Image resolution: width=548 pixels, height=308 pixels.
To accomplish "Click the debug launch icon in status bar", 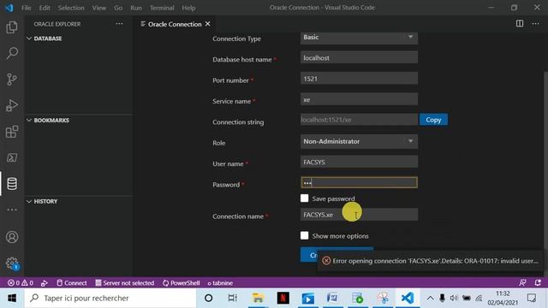I will point(45,283).
